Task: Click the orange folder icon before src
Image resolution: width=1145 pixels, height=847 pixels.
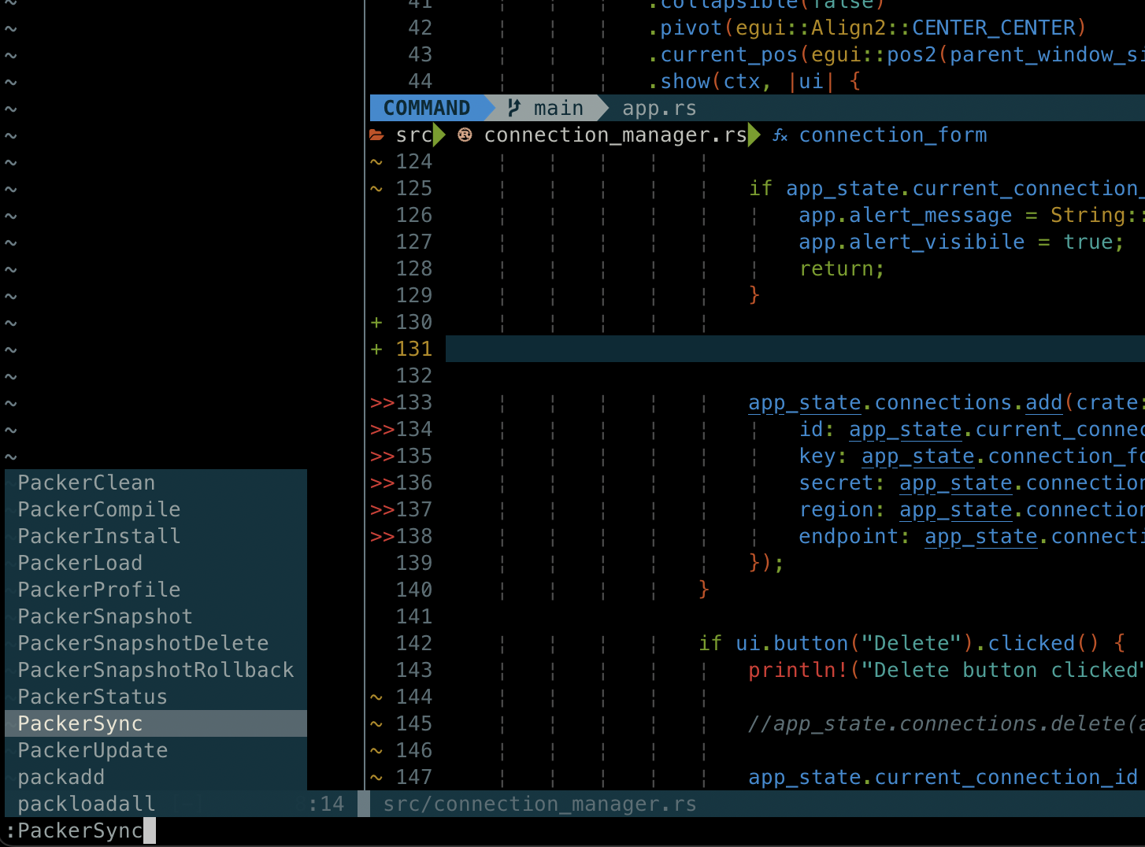Action: 377,135
